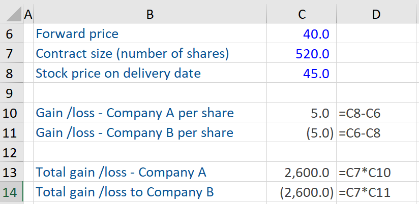Select column B header

149,15
